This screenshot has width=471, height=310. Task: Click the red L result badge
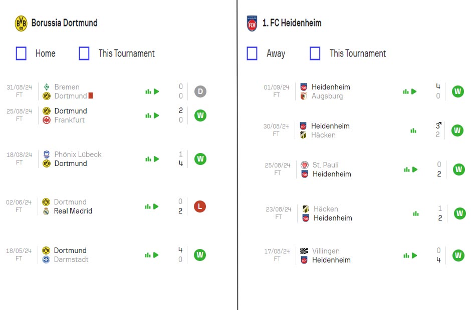pos(200,206)
